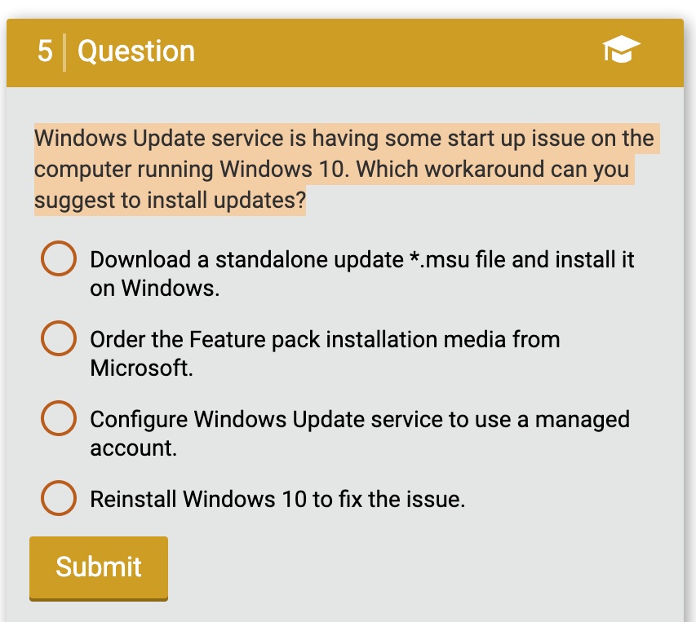
Task: Click the question number 5 label
Action: coord(45,51)
